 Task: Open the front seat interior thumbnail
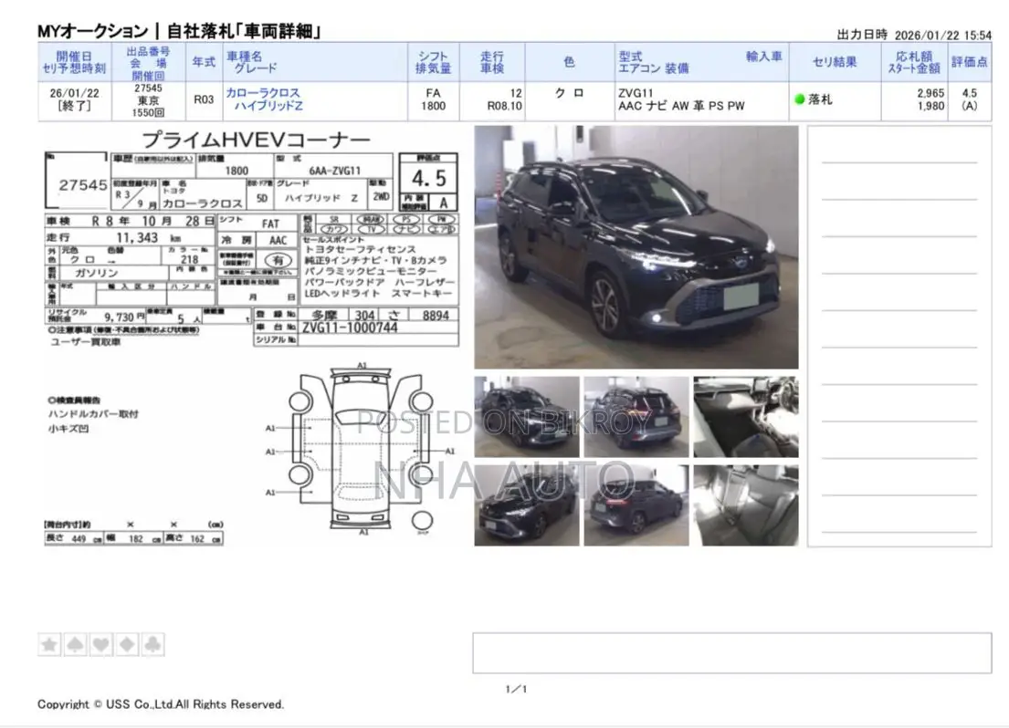coord(746,417)
